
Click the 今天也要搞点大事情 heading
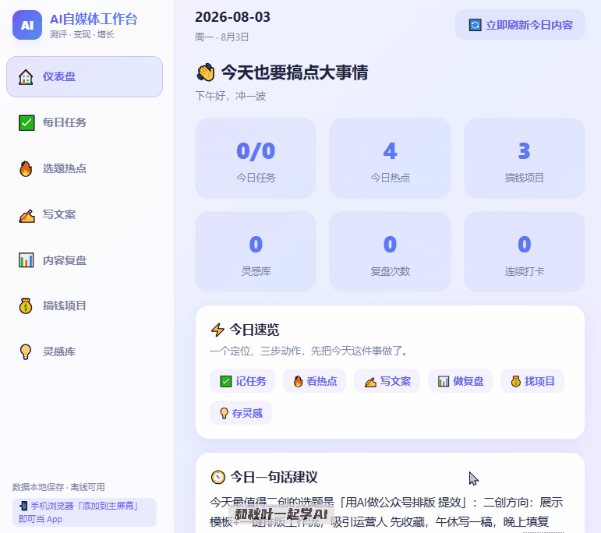click(295, 72)
